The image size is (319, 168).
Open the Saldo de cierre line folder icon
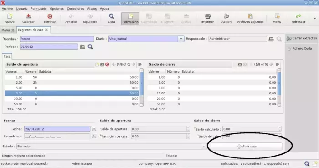pyautogui.click(x=240, y=64)
